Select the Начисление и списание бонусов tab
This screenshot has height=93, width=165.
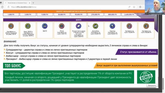coord(17,3)
